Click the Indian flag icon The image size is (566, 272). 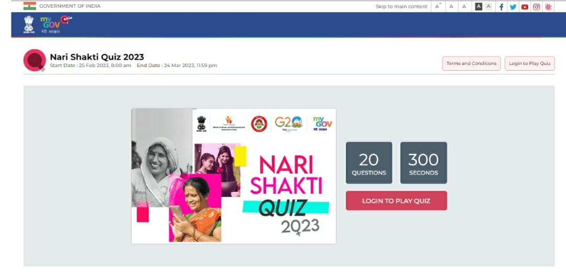[x=29, y=6]
